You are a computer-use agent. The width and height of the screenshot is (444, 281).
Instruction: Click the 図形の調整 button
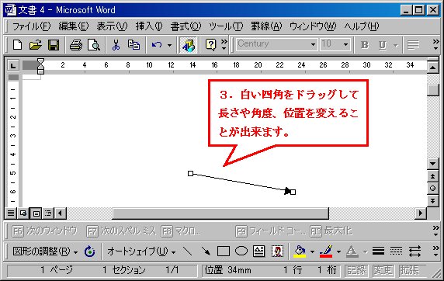click(x=45, y=252)
